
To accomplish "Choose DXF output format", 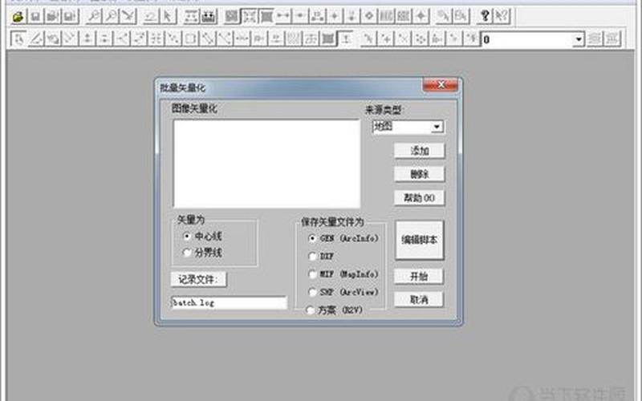I will click(322, 256).
